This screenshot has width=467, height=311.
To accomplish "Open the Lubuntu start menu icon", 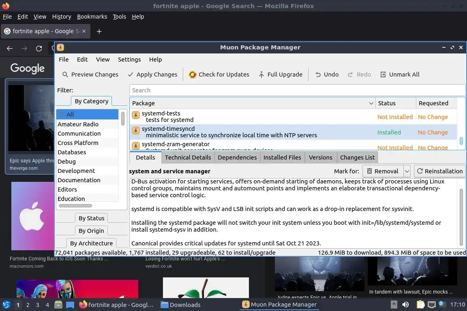I will pyautogui.click(x=6, y=305).
